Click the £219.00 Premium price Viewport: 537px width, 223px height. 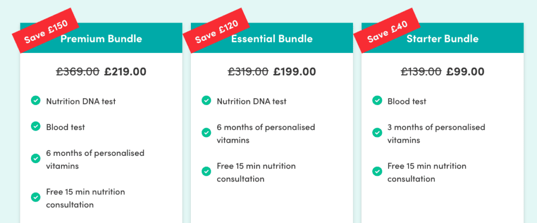125,71
